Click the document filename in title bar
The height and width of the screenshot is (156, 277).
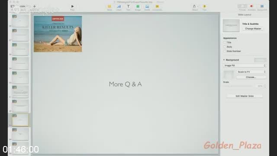134,2
